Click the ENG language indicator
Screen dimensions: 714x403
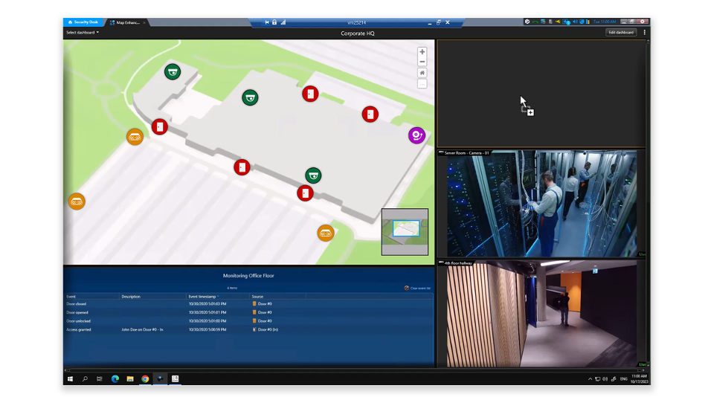click(623, 379)
